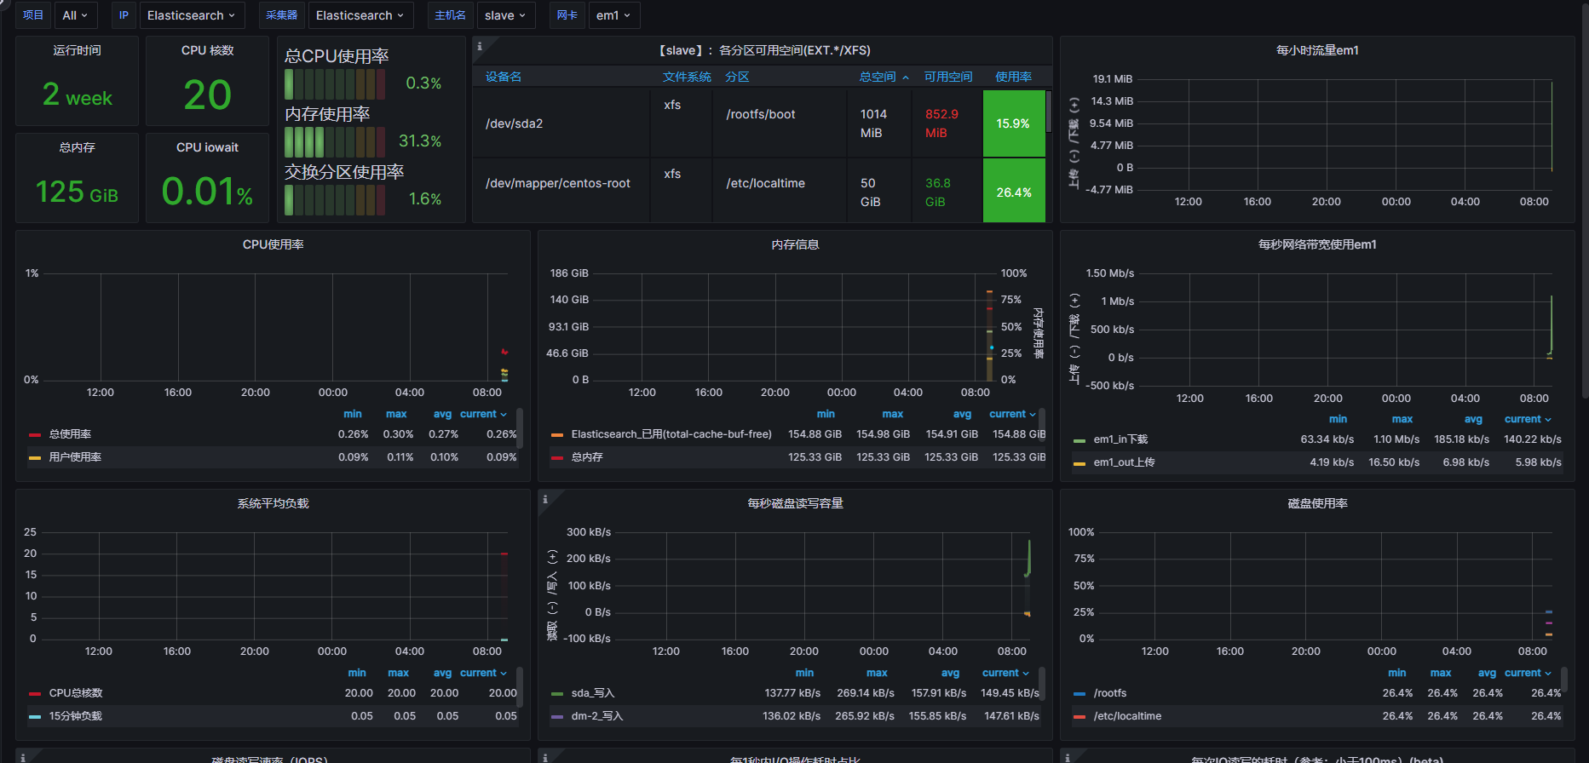Toggle /etc/localtime series in disk legend

(1127, 716)
